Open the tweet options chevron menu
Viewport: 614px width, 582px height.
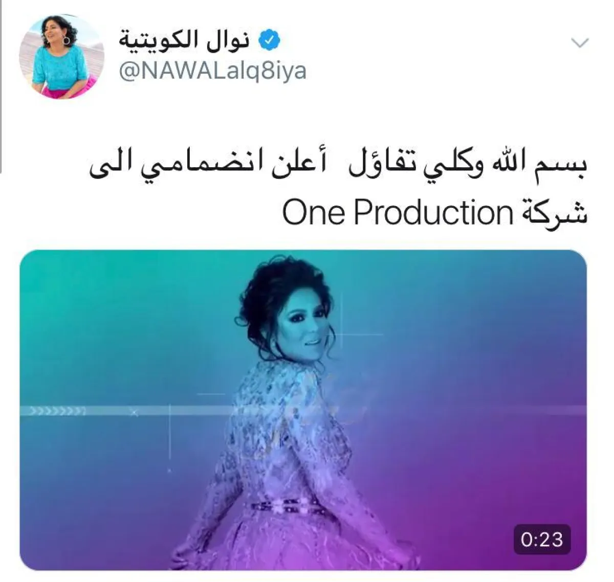coord(580,43)
